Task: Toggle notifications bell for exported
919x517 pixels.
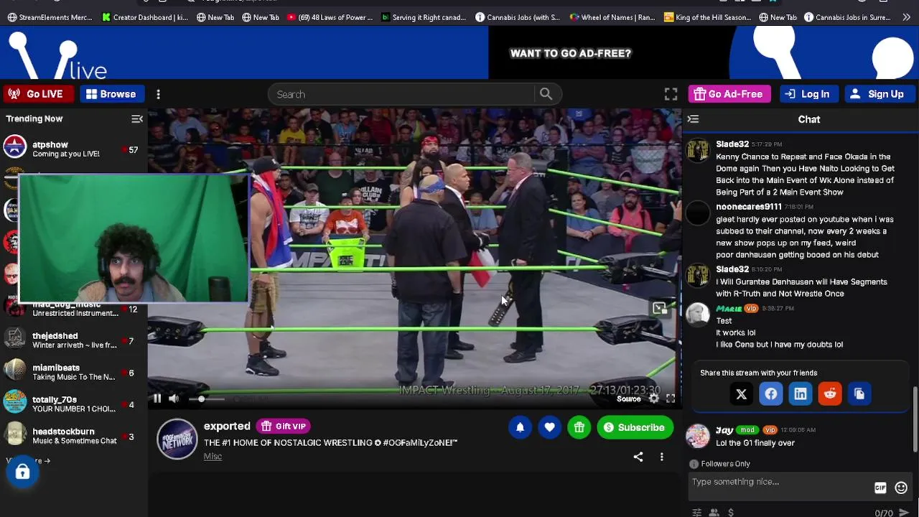Action: [x=520, y=427]
